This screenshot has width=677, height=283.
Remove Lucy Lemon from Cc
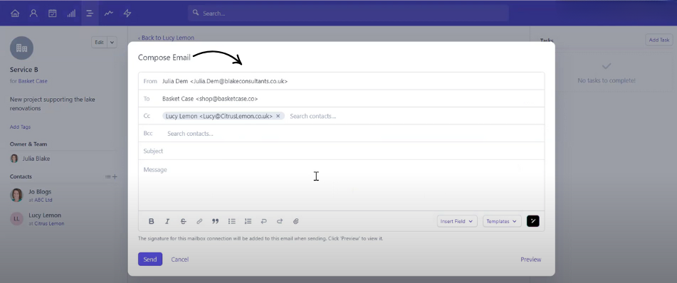(x=278, y=116)
